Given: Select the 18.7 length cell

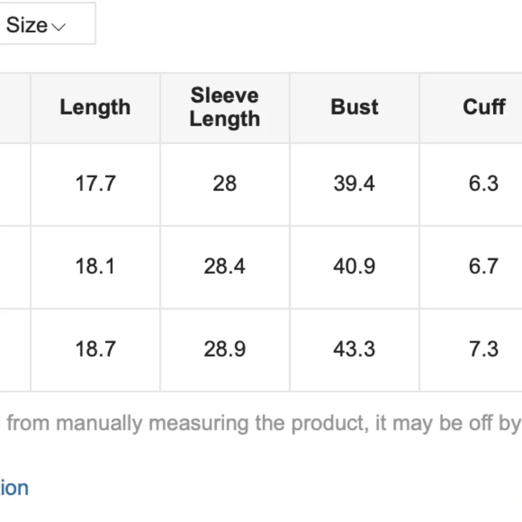Looking at the screenshot, I should 95,349.
